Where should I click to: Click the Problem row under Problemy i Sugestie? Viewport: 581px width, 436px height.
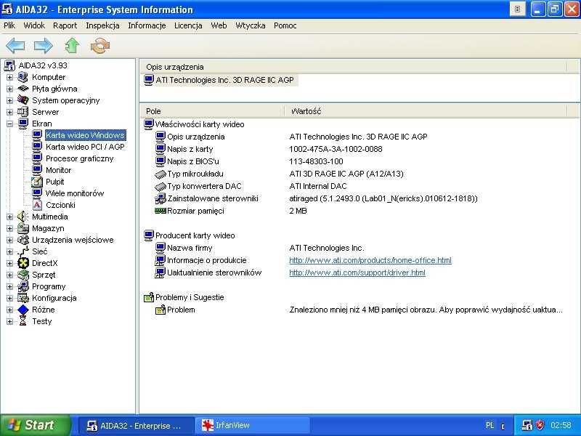359,310
